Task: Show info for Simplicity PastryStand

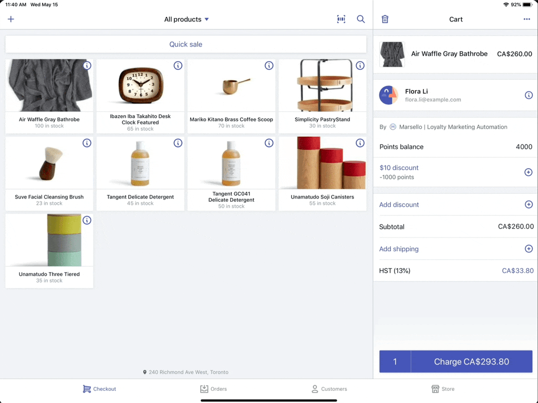Action: tap(360, 65)
